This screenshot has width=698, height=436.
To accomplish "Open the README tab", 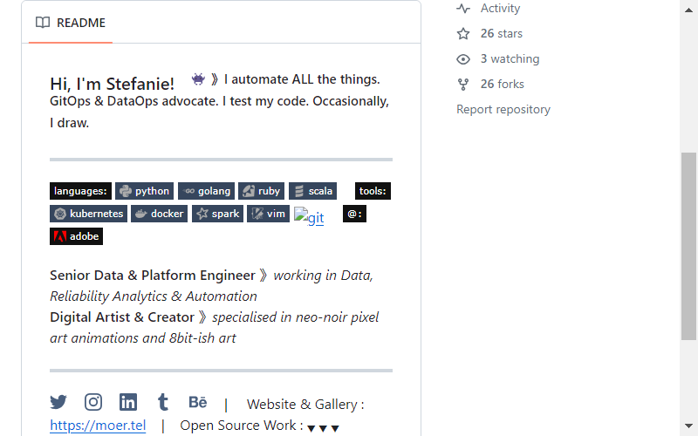I will (71, 23).
